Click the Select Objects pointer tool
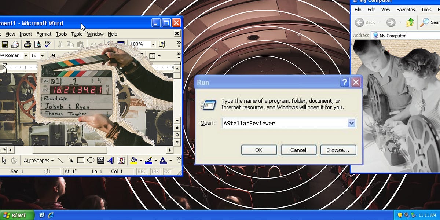Image resolution: width=440 pixels, height=220 pixels. pos(4,160)
